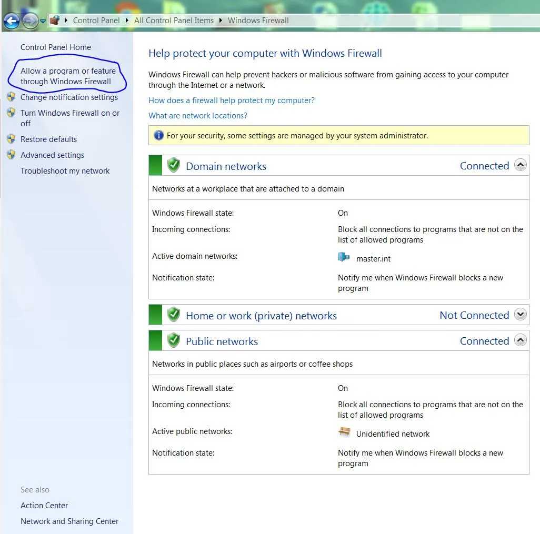Click the Public networks heading
The height and width of the screenshot is (534, 540).
pyautogui.click(x=222, y=341)
